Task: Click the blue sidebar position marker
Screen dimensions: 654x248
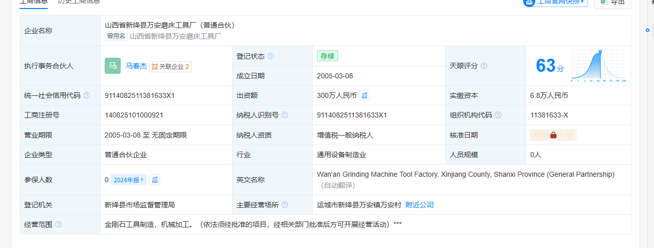Action: pos(647,30)
